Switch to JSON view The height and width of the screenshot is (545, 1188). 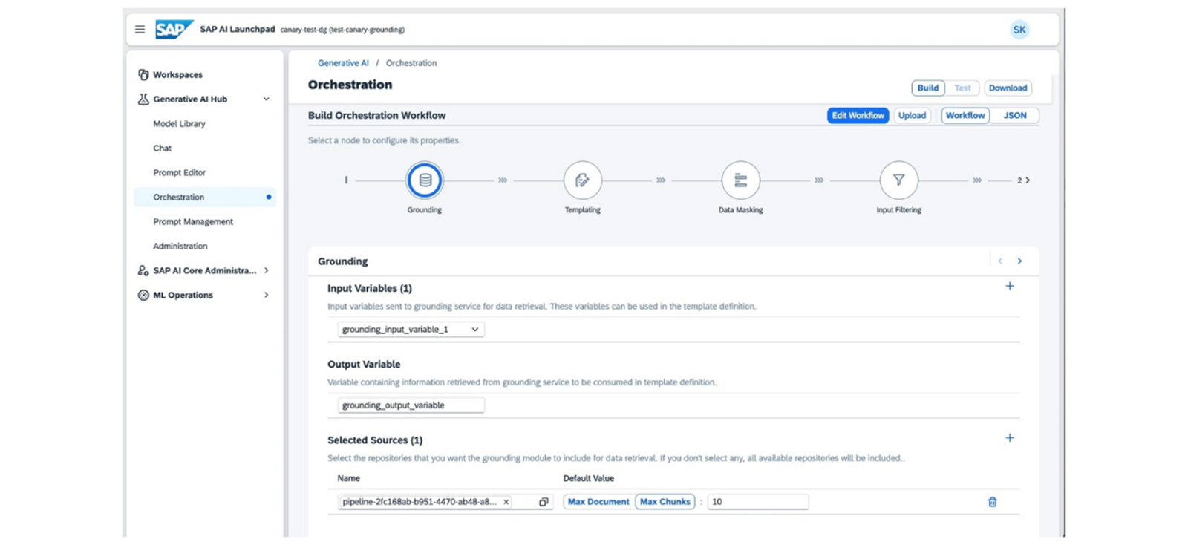point(1015,116)
